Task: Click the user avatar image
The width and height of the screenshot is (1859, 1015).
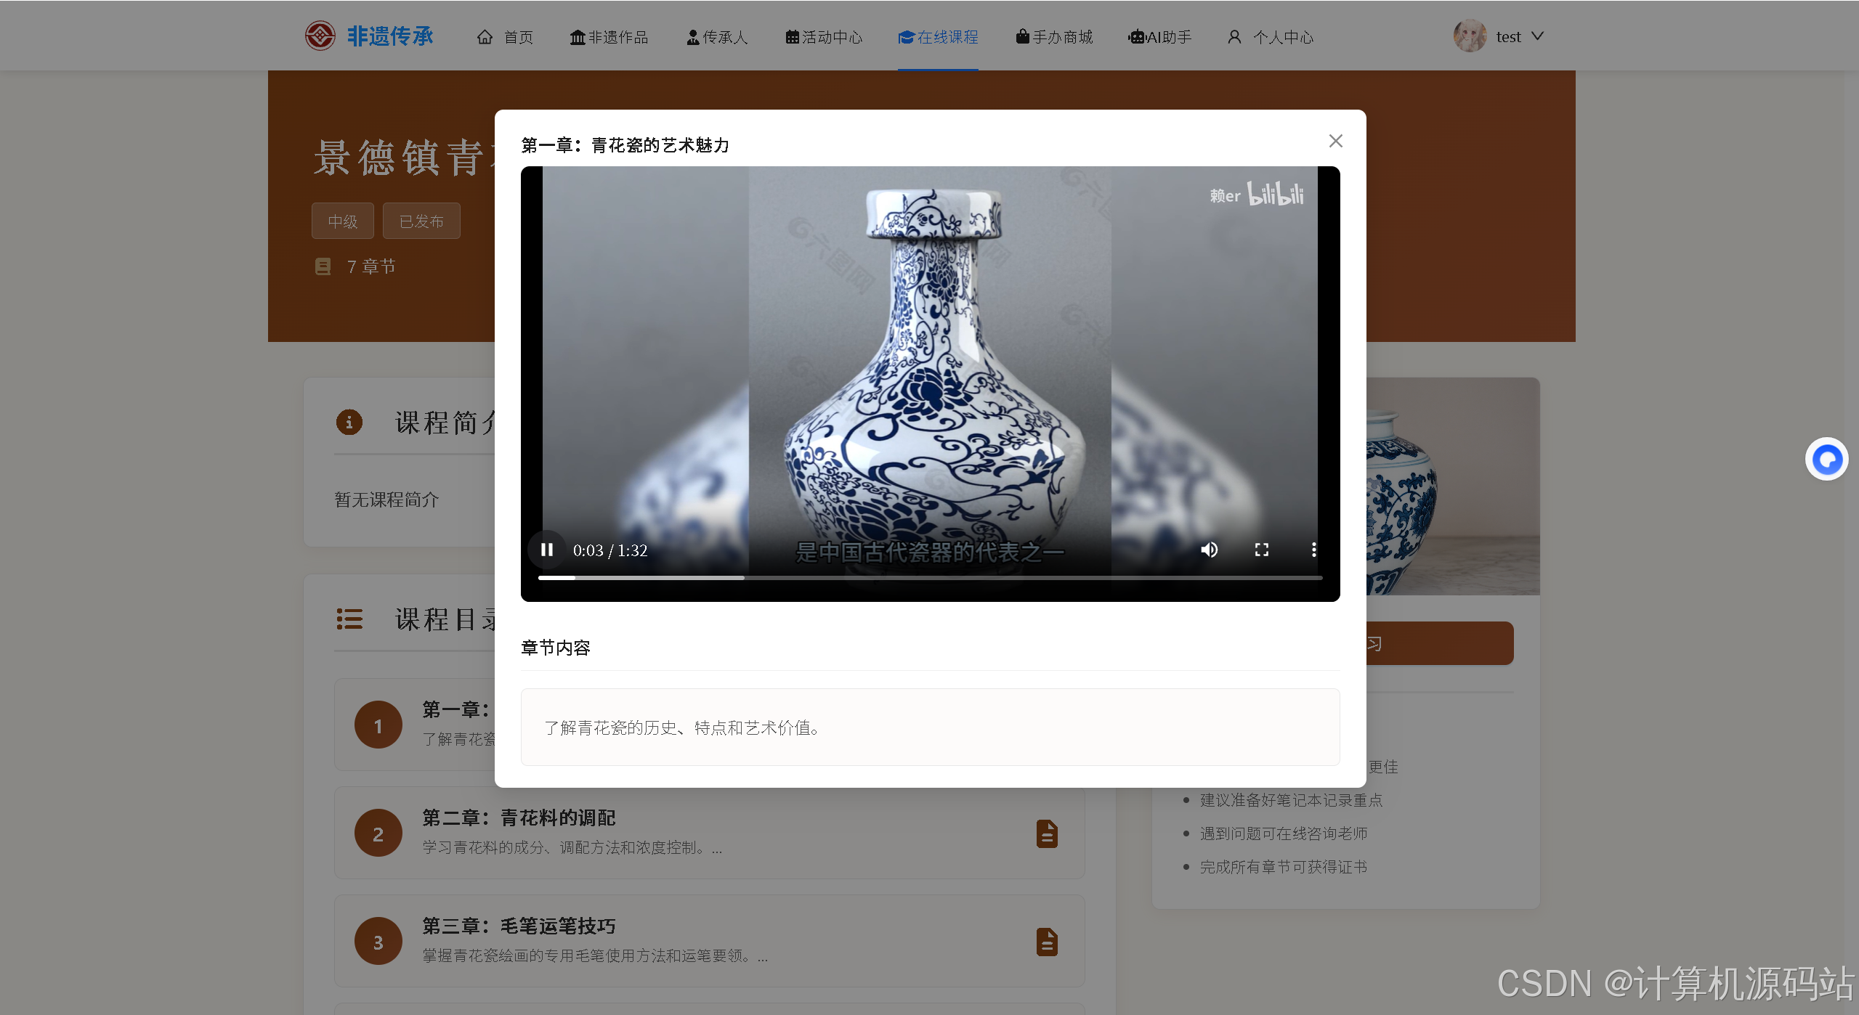Action: tap(1470, 36)
